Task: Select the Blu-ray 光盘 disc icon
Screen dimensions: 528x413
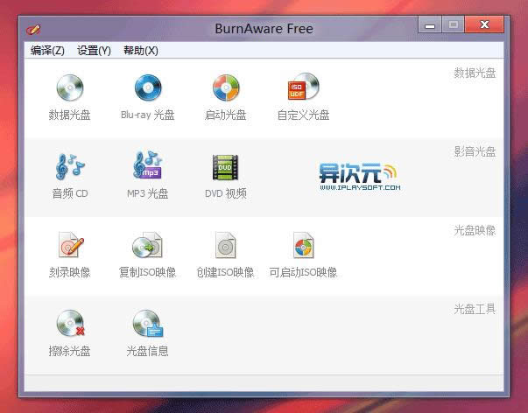Action: coord(148,87)
